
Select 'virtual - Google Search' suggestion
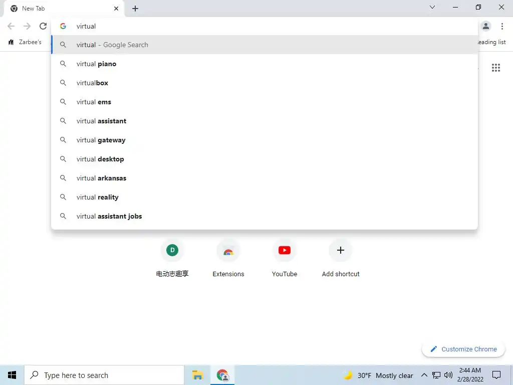pos(265,45)
